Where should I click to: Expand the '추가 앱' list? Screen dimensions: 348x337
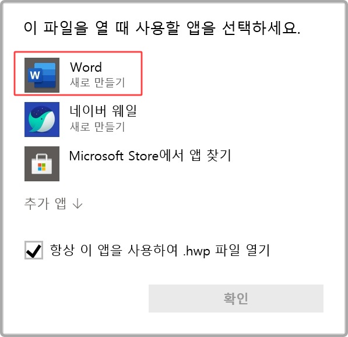point(54,203)
